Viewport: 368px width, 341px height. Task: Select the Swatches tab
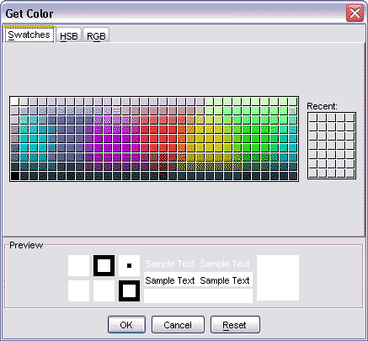(29, 35)
